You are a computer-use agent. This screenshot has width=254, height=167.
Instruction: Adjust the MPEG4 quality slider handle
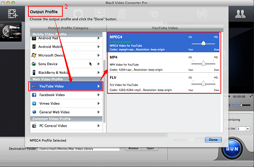coord(204,43)
